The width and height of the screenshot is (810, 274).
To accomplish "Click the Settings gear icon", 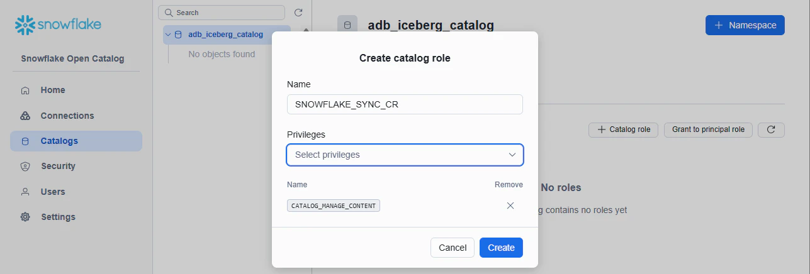I will (25, 217).
